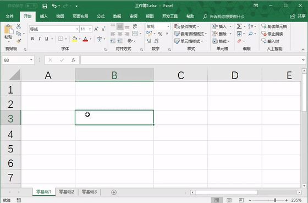Switch to the 零基础2 sheet tab

coord(67,191)
